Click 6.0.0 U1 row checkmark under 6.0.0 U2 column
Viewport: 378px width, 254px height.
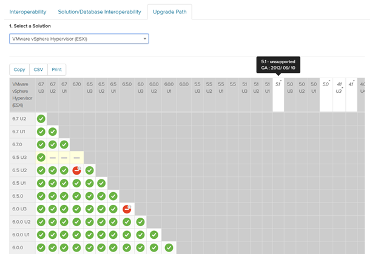[x=154, y=235]
